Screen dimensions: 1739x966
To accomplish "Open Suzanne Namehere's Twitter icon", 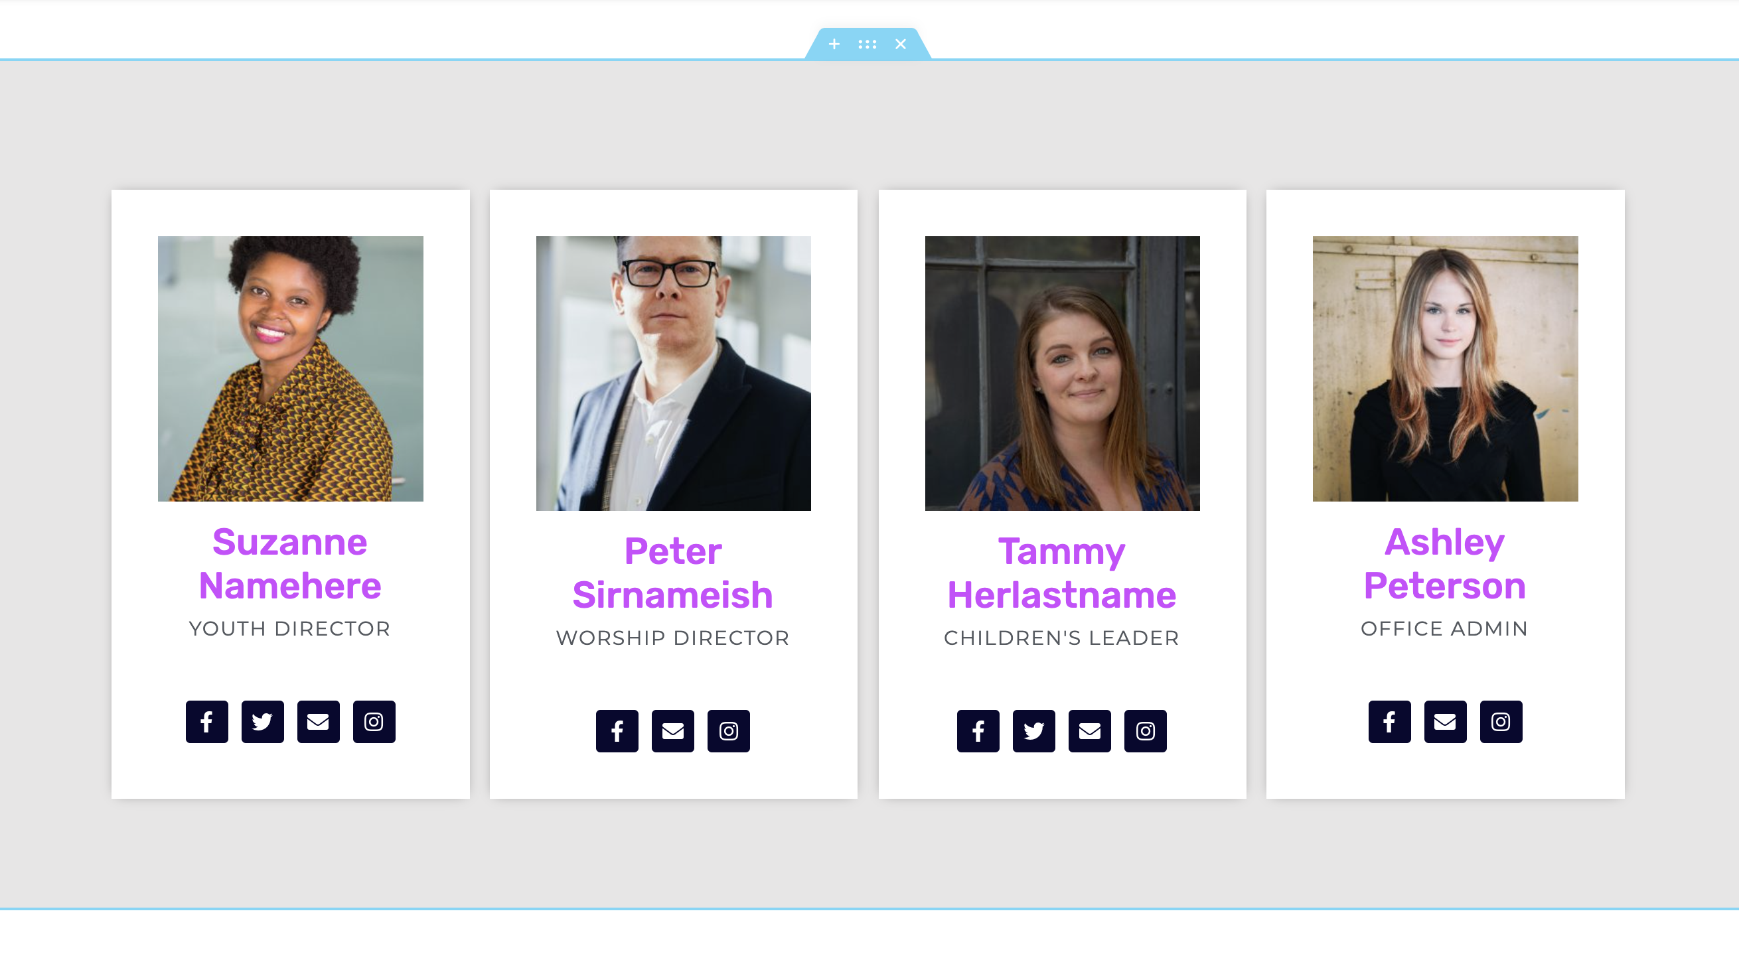I will [263, 722].
